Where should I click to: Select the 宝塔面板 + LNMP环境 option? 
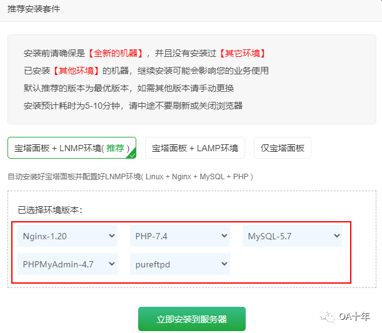click(71, 148)
